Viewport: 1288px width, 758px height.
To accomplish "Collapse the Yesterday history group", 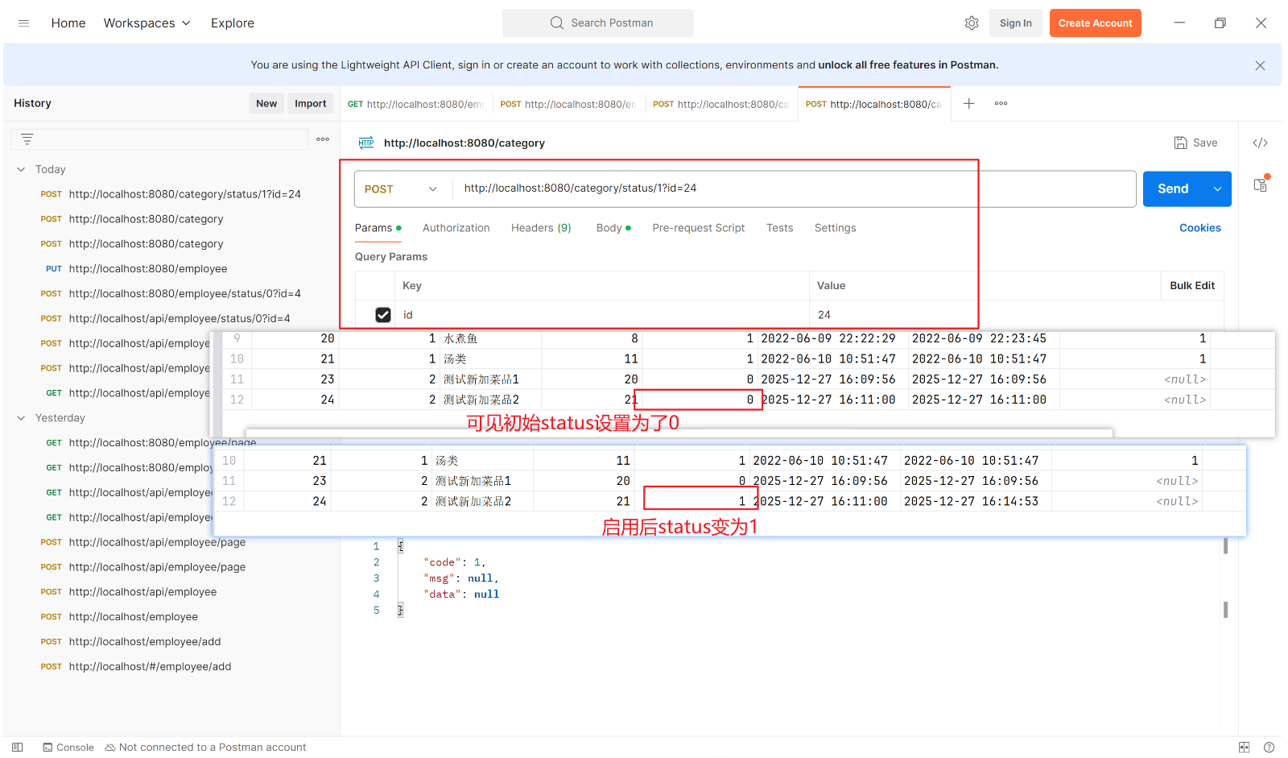I will 21,418.
